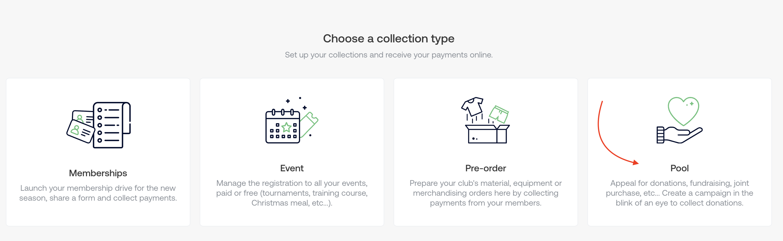Click the t-shirt icon above the box
Image resolution: width=783 pixels, height=241 pixels.
click(x=472, y=106)
